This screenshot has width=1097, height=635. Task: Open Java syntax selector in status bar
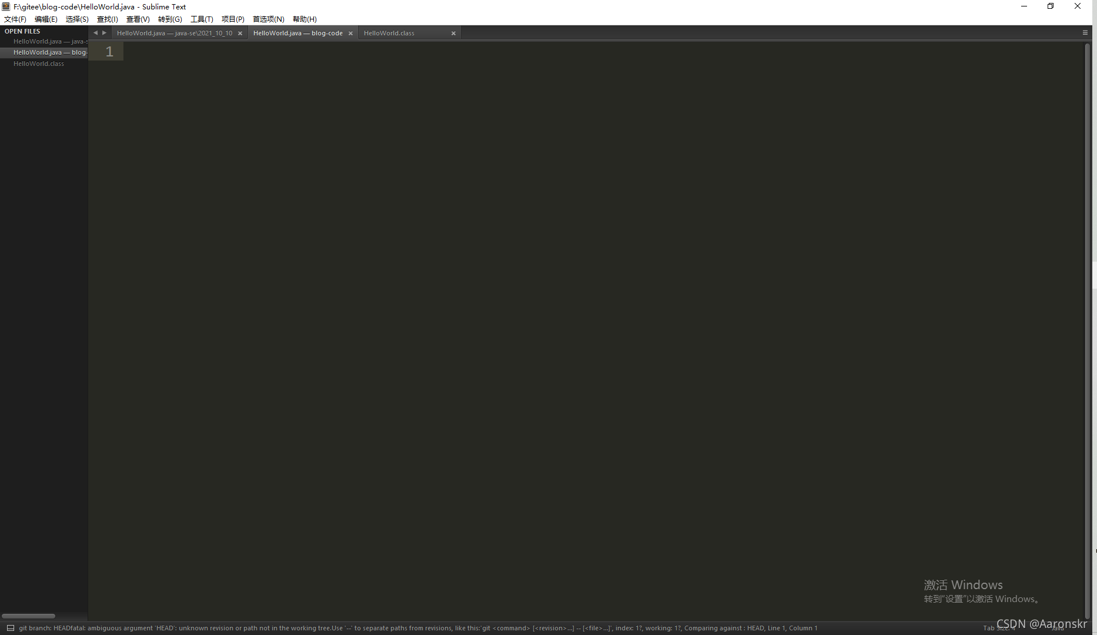tap(1058, 628)
